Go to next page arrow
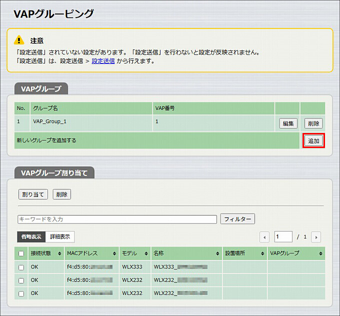 click(316, 237)
